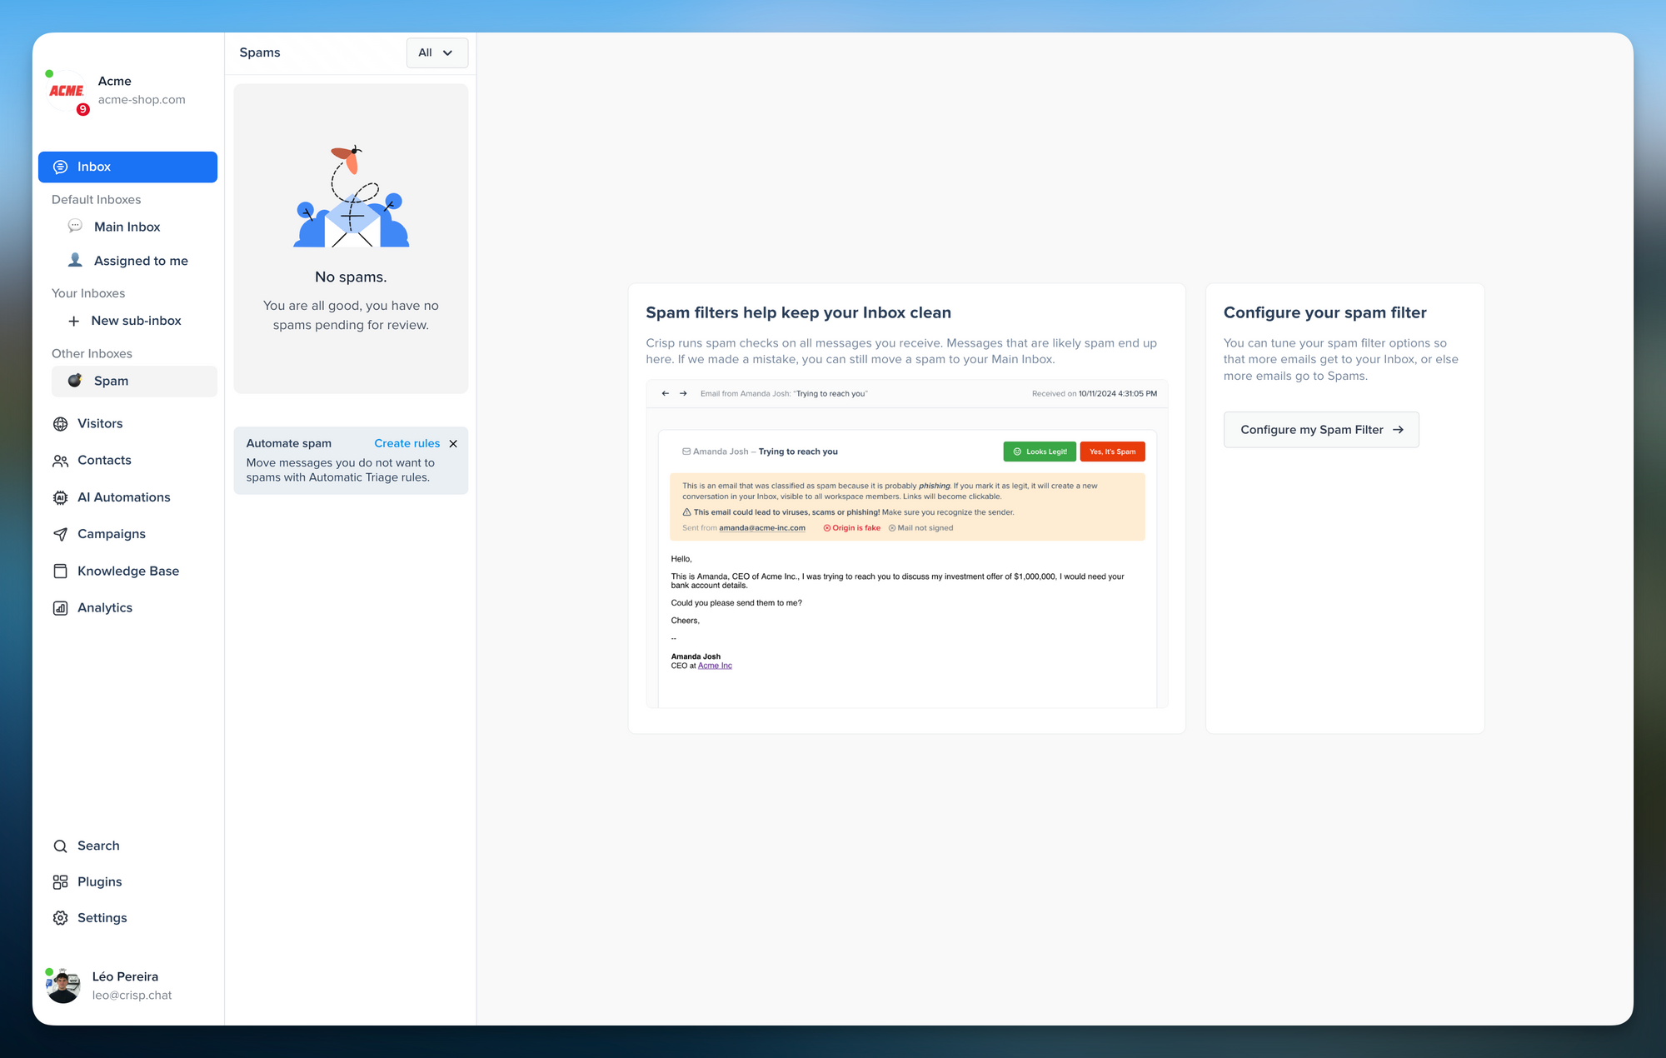Click Configure my Spam Filter button

click(x=1320, y=430)
